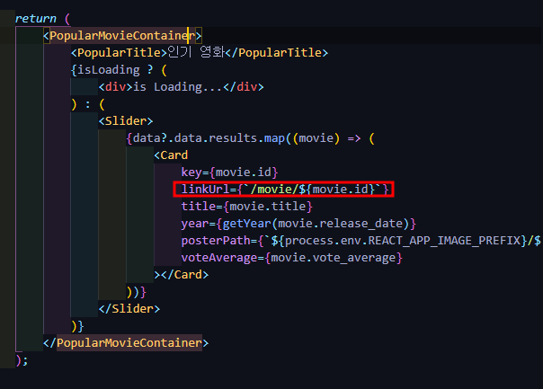Click the final ');' line
The height and width of the screenshot is (389, 543).
click(x=22, y=360)
